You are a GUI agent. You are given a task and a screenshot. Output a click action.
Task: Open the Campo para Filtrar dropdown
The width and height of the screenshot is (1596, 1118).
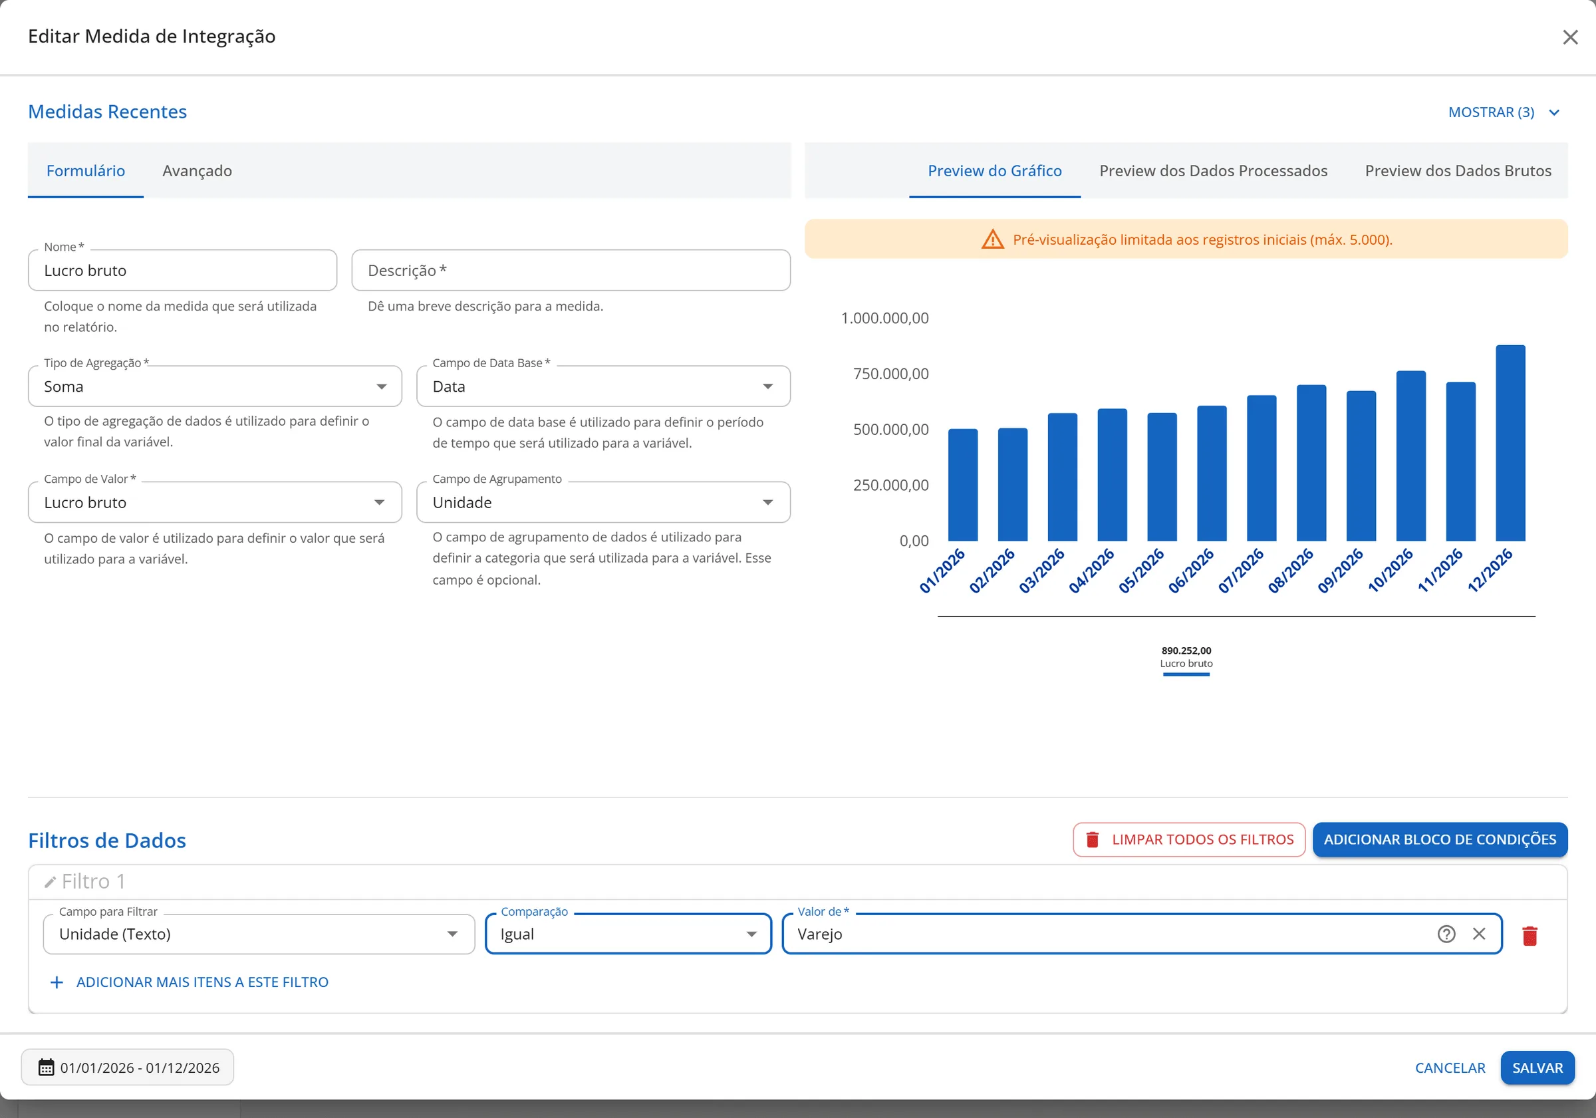coord(259,934)
